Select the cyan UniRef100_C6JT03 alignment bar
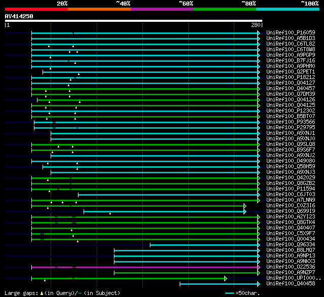324x297 pixels. tap(168, 195)
